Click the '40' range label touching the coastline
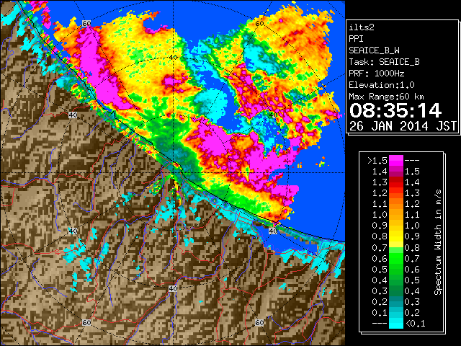Viewport: 461px width, 346px height. pos(274,231)
